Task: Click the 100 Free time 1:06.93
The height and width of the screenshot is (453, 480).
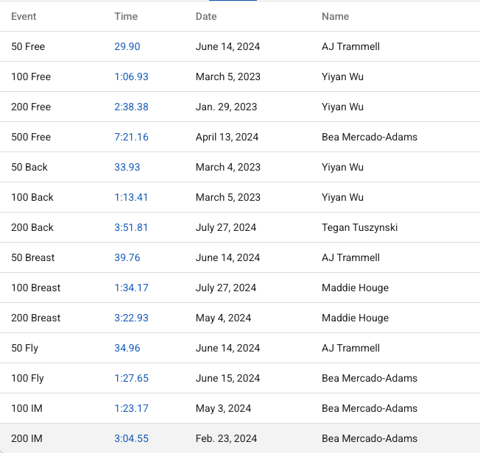Action: point(131,76)
